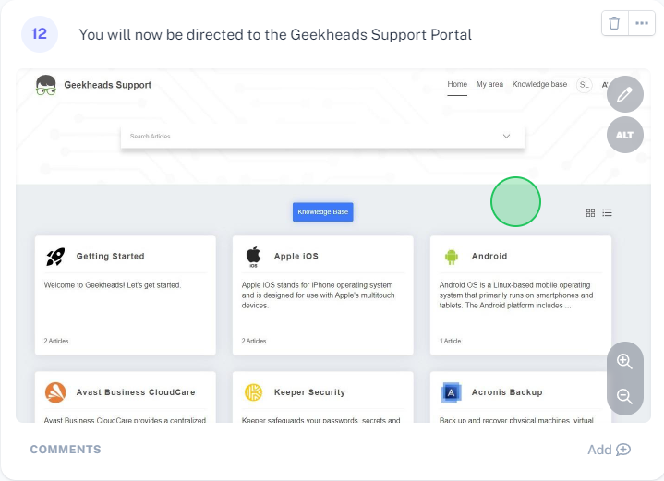Click the zoom in magnifier icon

coord(624,361)
